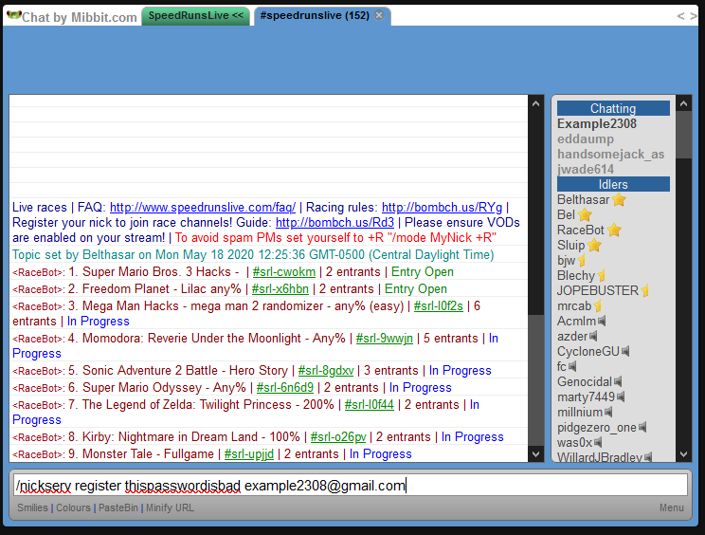This screenshot has width=705, height=535.
Task: Click the Minify URL option
Action: 170,507
